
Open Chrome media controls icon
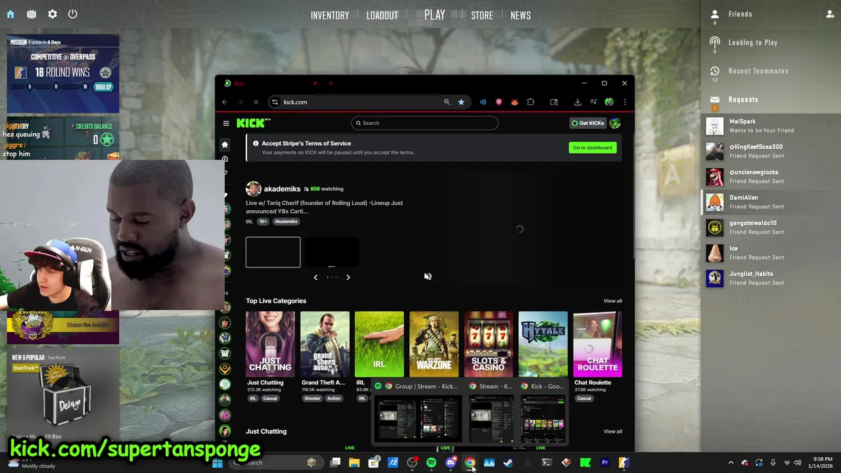pyautogui.click(x=593, y=102)
